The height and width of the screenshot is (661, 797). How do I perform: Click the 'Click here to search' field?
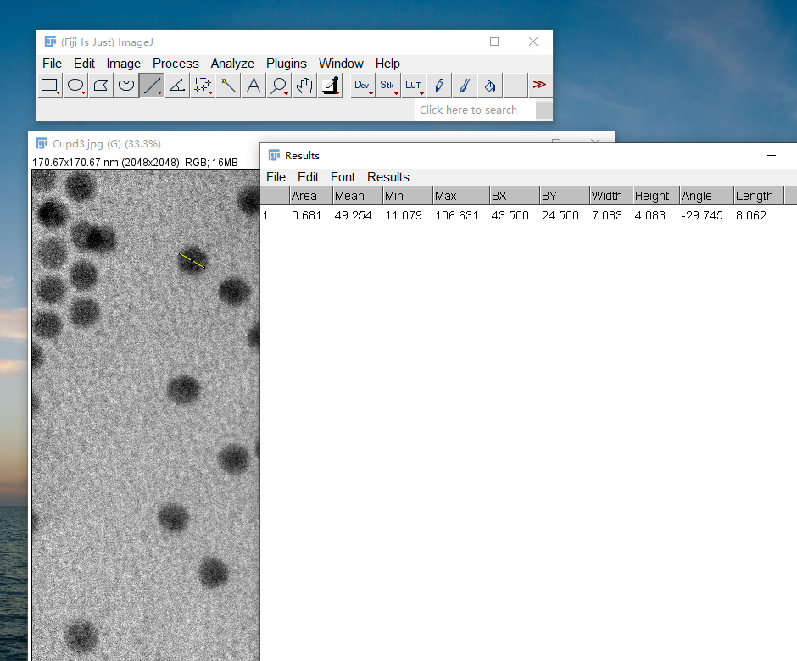[x=473, y=110]
